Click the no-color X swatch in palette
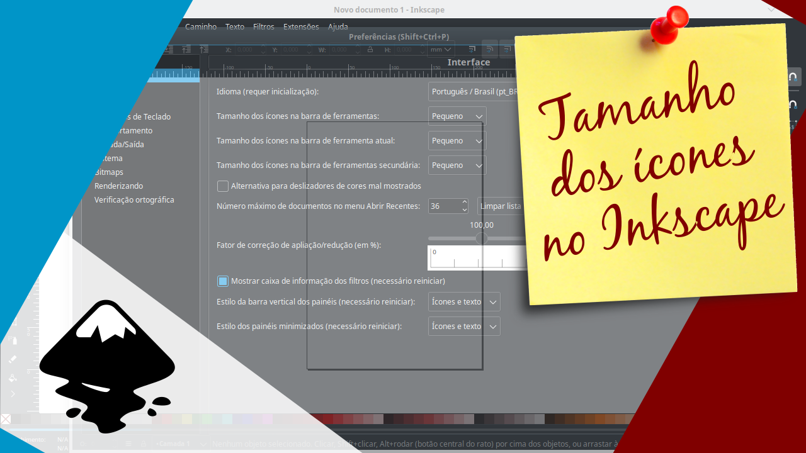Screen dimensions: 806x453 [x=6, y=419]
